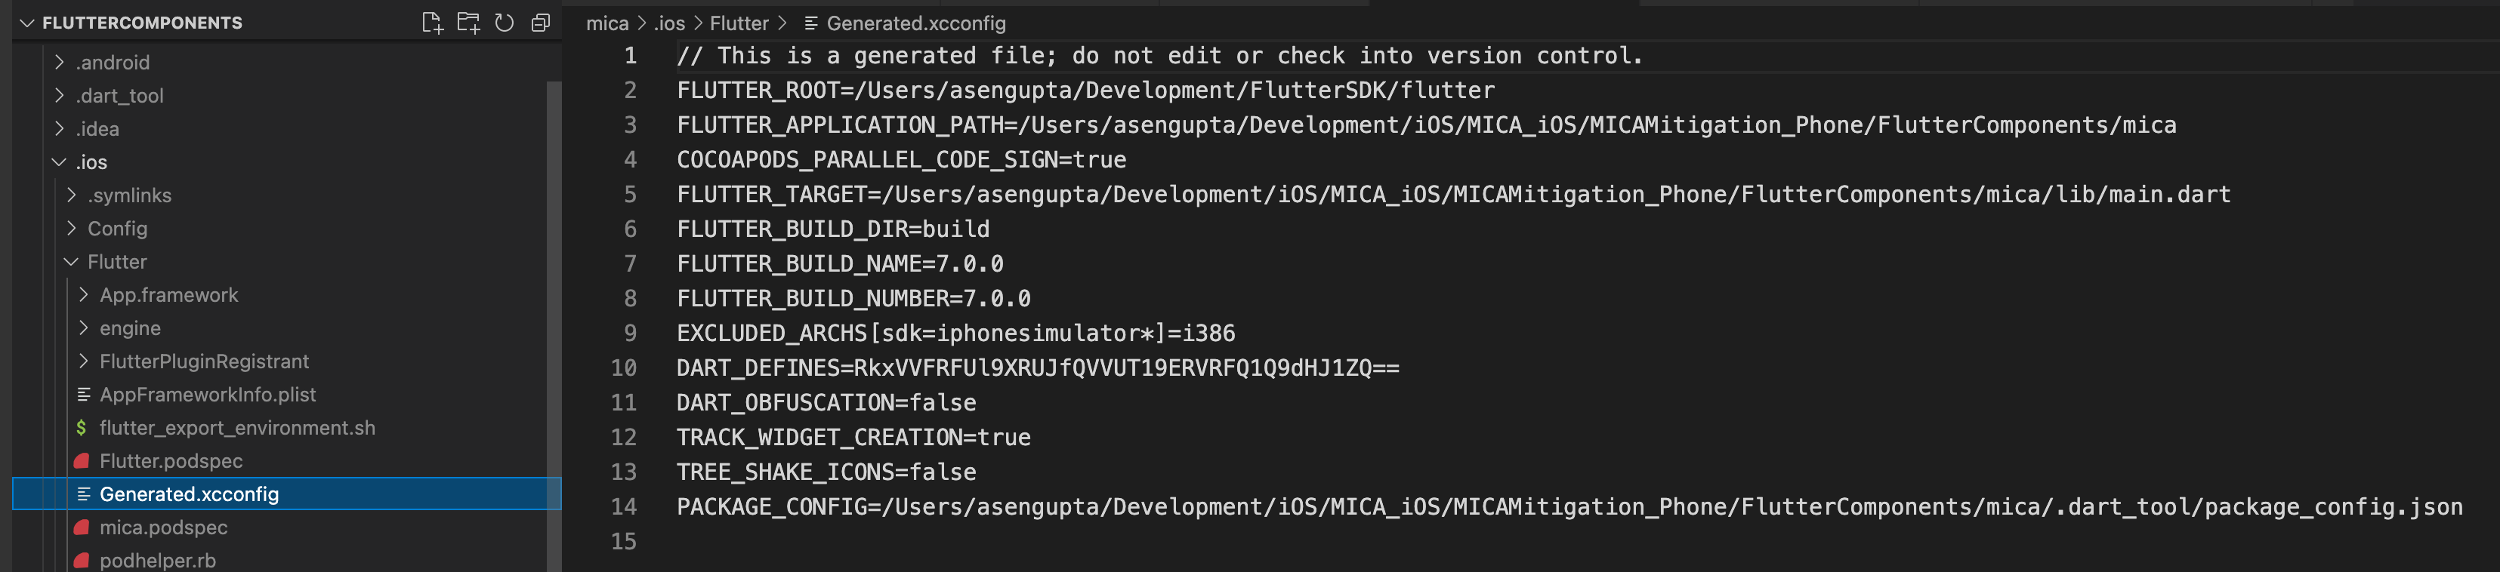Screen dimensions: 2500x572
Task: Click the Flutter breadcrumb in the editor path
Action: tap(740, 23)
